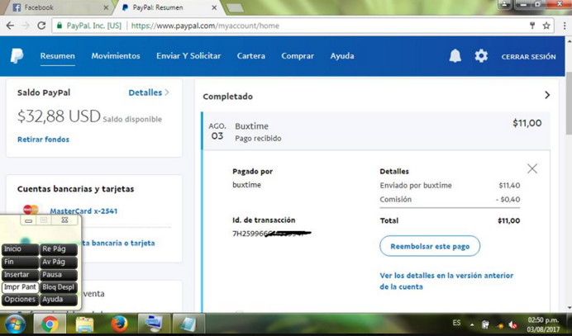Click Reembolsar este pago button
Screen dimensions: 572x336
[430, 246]
